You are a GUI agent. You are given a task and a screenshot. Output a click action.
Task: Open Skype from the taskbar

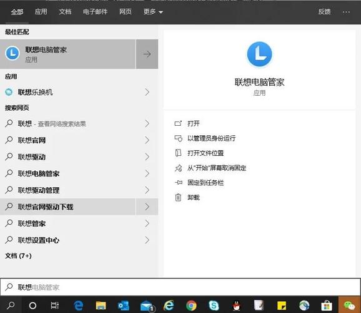tap(214, 305)
